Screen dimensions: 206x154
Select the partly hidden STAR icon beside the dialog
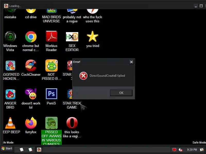tap(70, 65)
